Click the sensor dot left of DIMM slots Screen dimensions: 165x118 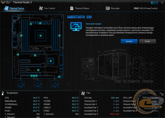pos(21,35)
